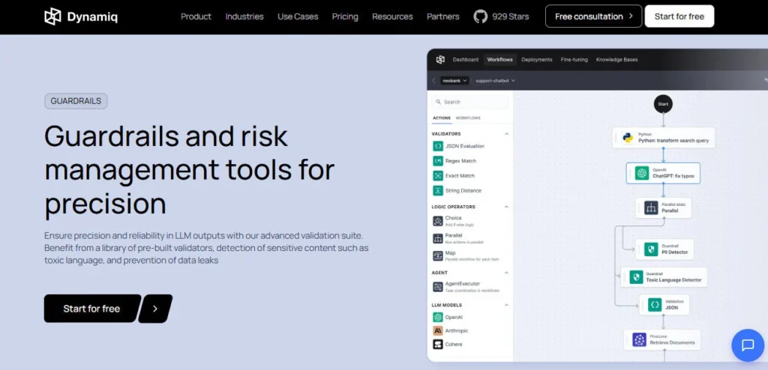Click the Pinecone Retrieve Documents node
Screen dimensions: 768x370
coord(662,339)
